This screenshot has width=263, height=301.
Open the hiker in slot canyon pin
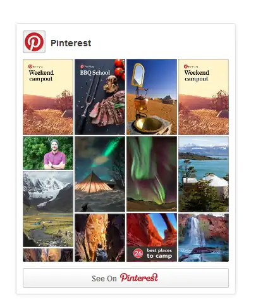pyautogui.click(x=100, y=238)
